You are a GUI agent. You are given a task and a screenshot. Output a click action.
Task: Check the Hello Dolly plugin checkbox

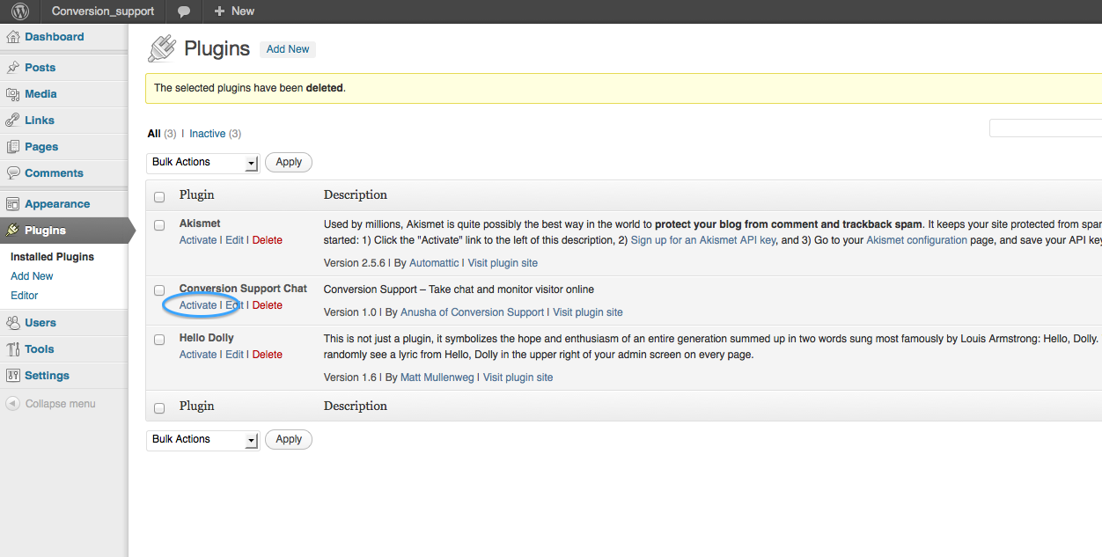tap(159, 340)
